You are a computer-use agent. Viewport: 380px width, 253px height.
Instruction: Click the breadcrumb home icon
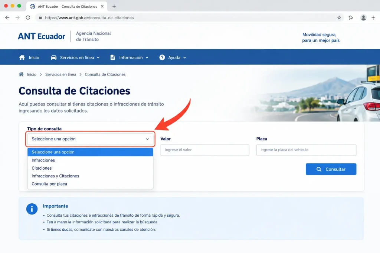point(21,74)
